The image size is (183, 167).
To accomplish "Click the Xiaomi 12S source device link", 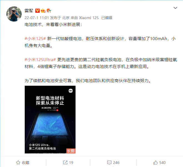I will point(89,18).
